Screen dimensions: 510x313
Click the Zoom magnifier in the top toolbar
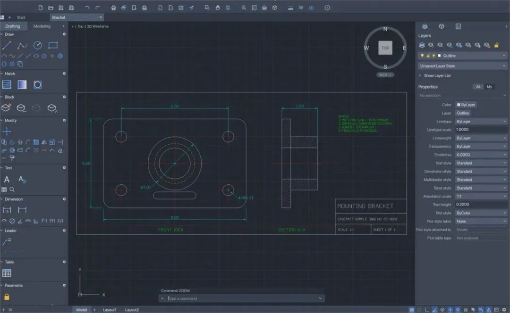coord(244,8)
